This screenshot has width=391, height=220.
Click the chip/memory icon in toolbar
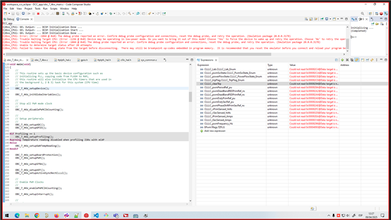[57, 13]
